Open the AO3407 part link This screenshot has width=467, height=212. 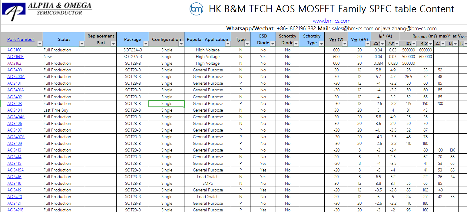(x=15, y=130)
